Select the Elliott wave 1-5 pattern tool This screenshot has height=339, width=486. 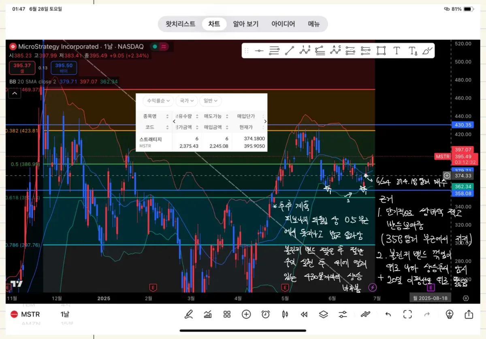tap(305, 51)
